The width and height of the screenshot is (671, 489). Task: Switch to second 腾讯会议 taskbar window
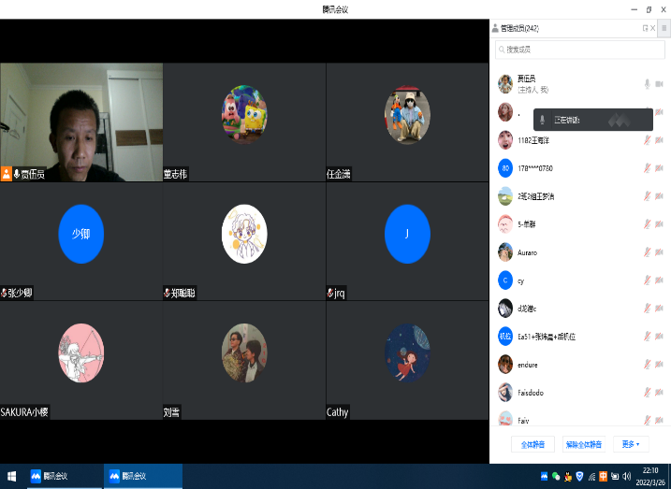pos(144,476)
